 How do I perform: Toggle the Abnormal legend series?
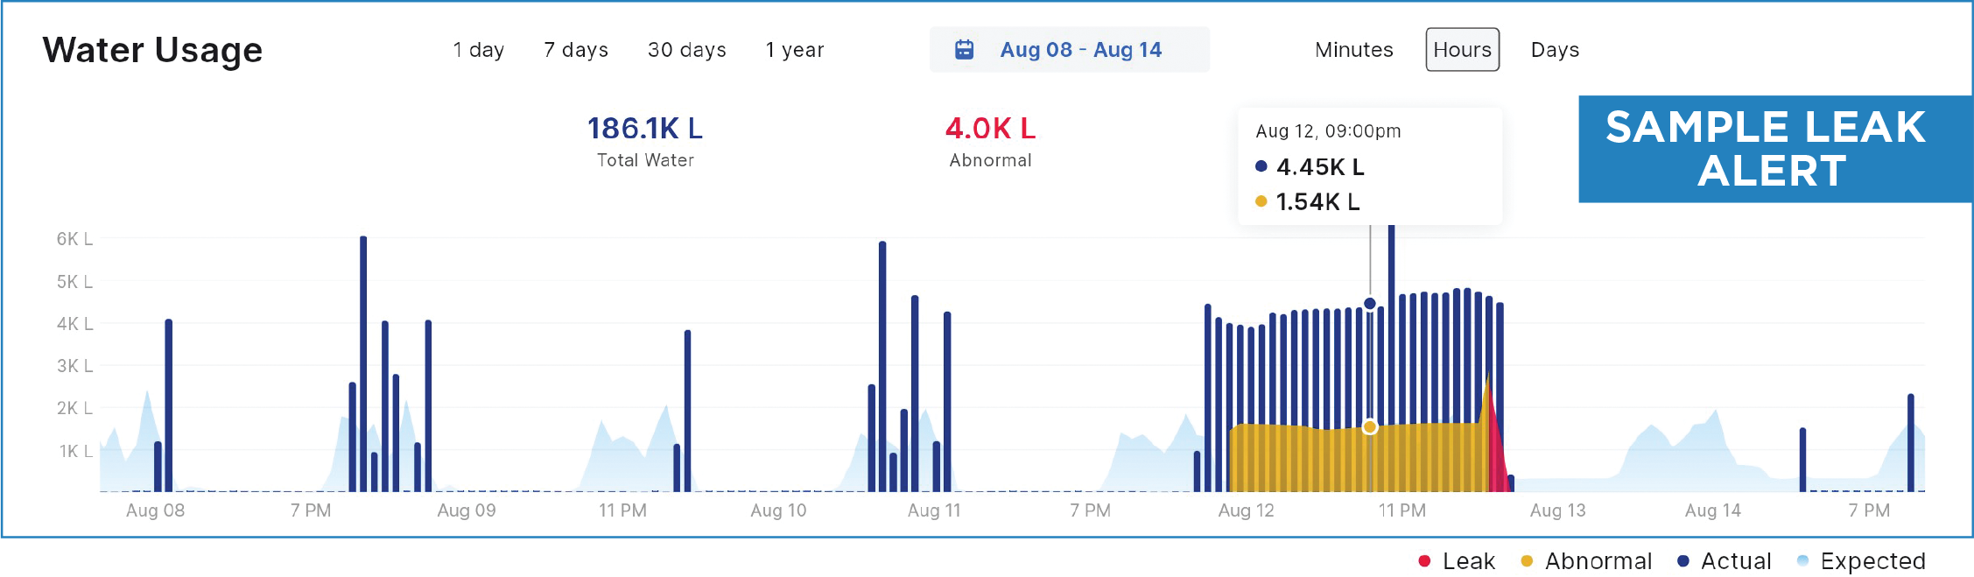(1598, 561)
